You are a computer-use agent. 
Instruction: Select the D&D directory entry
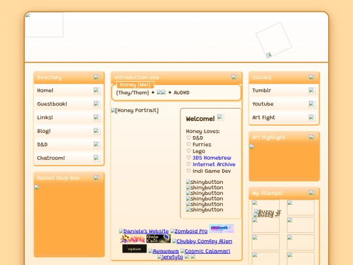[69, 145]
